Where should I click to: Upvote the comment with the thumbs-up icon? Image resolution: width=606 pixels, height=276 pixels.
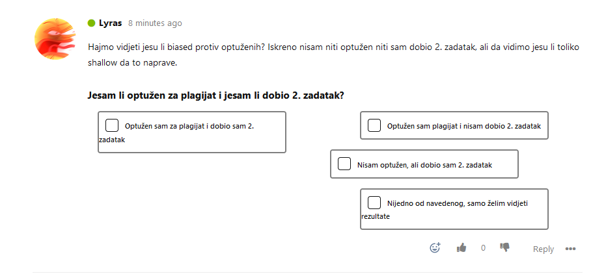point(461,247)
